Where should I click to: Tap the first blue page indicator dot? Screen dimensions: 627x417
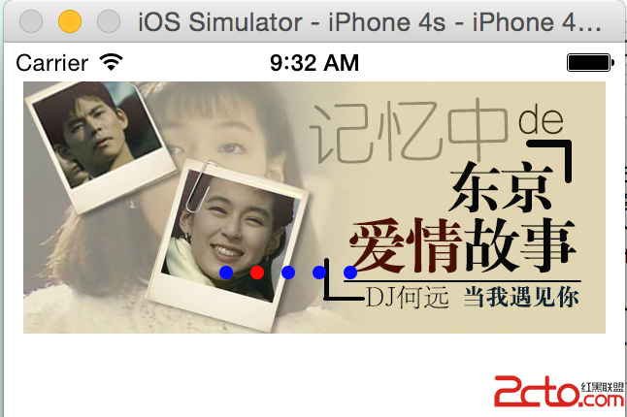(x=226, y=273)
